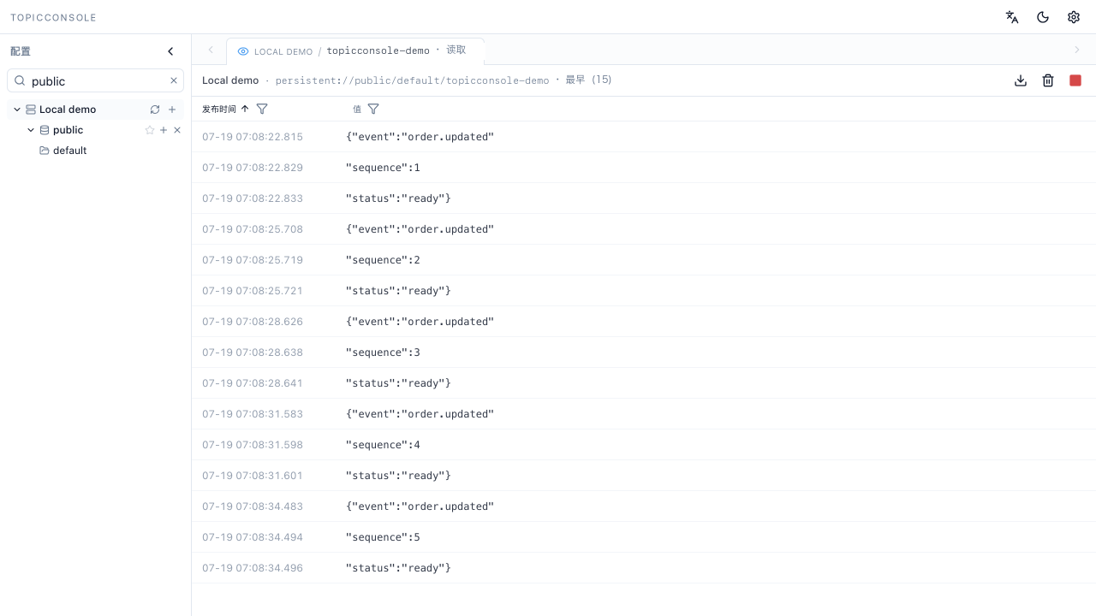Focus the search field containing public
Image resolution: width=1096 pixels, height=616 pixels.
96,80
